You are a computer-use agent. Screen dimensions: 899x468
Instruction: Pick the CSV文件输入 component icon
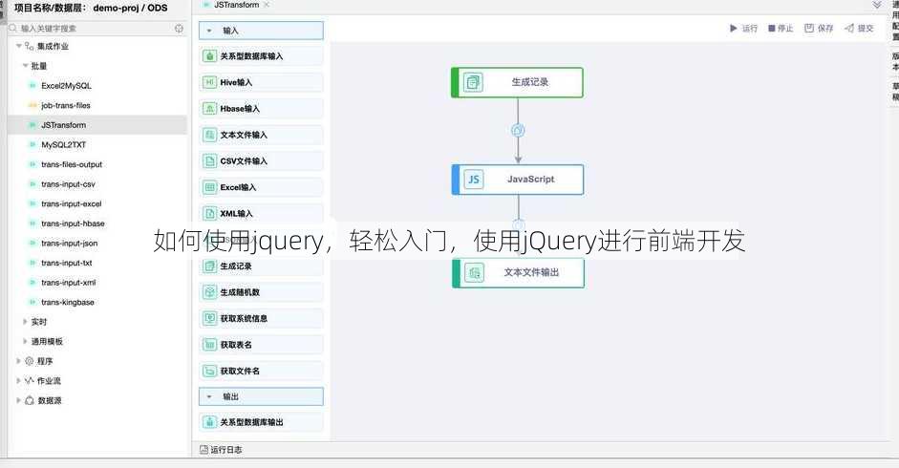tap(210, 161)
